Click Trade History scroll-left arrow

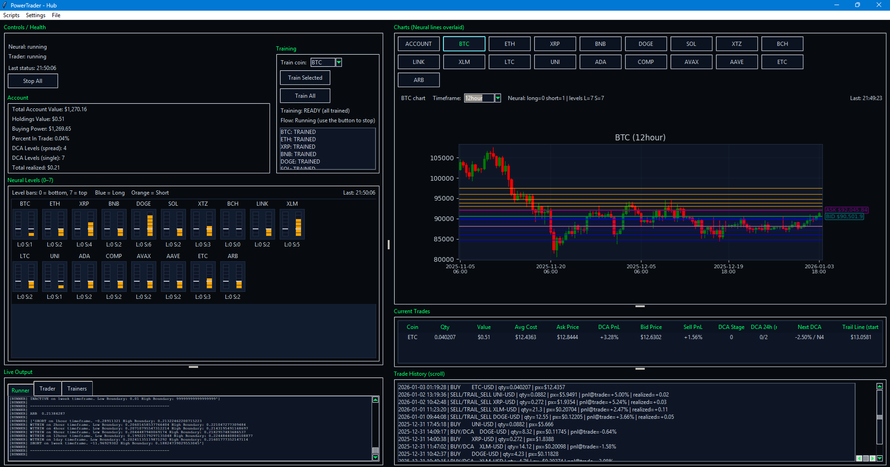pyautogui.click(x=859, y=458)
